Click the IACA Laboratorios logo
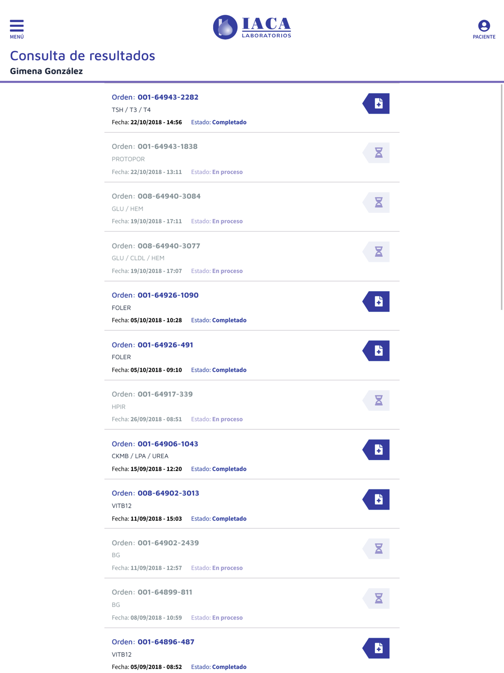Viewport: 504px width, 673px height. click(x=252, y=27)
